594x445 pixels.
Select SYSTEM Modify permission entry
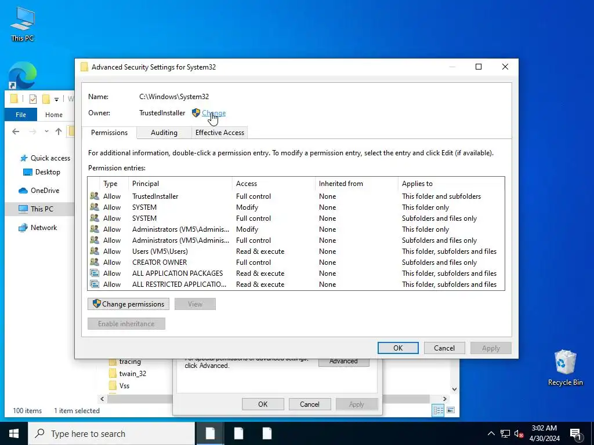pos(296,207)
